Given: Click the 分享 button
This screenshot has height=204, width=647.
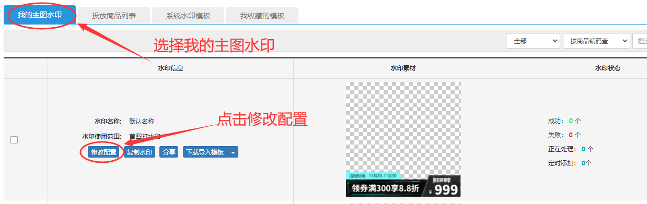Looking at the screenshot, I should tap(169, 152).
